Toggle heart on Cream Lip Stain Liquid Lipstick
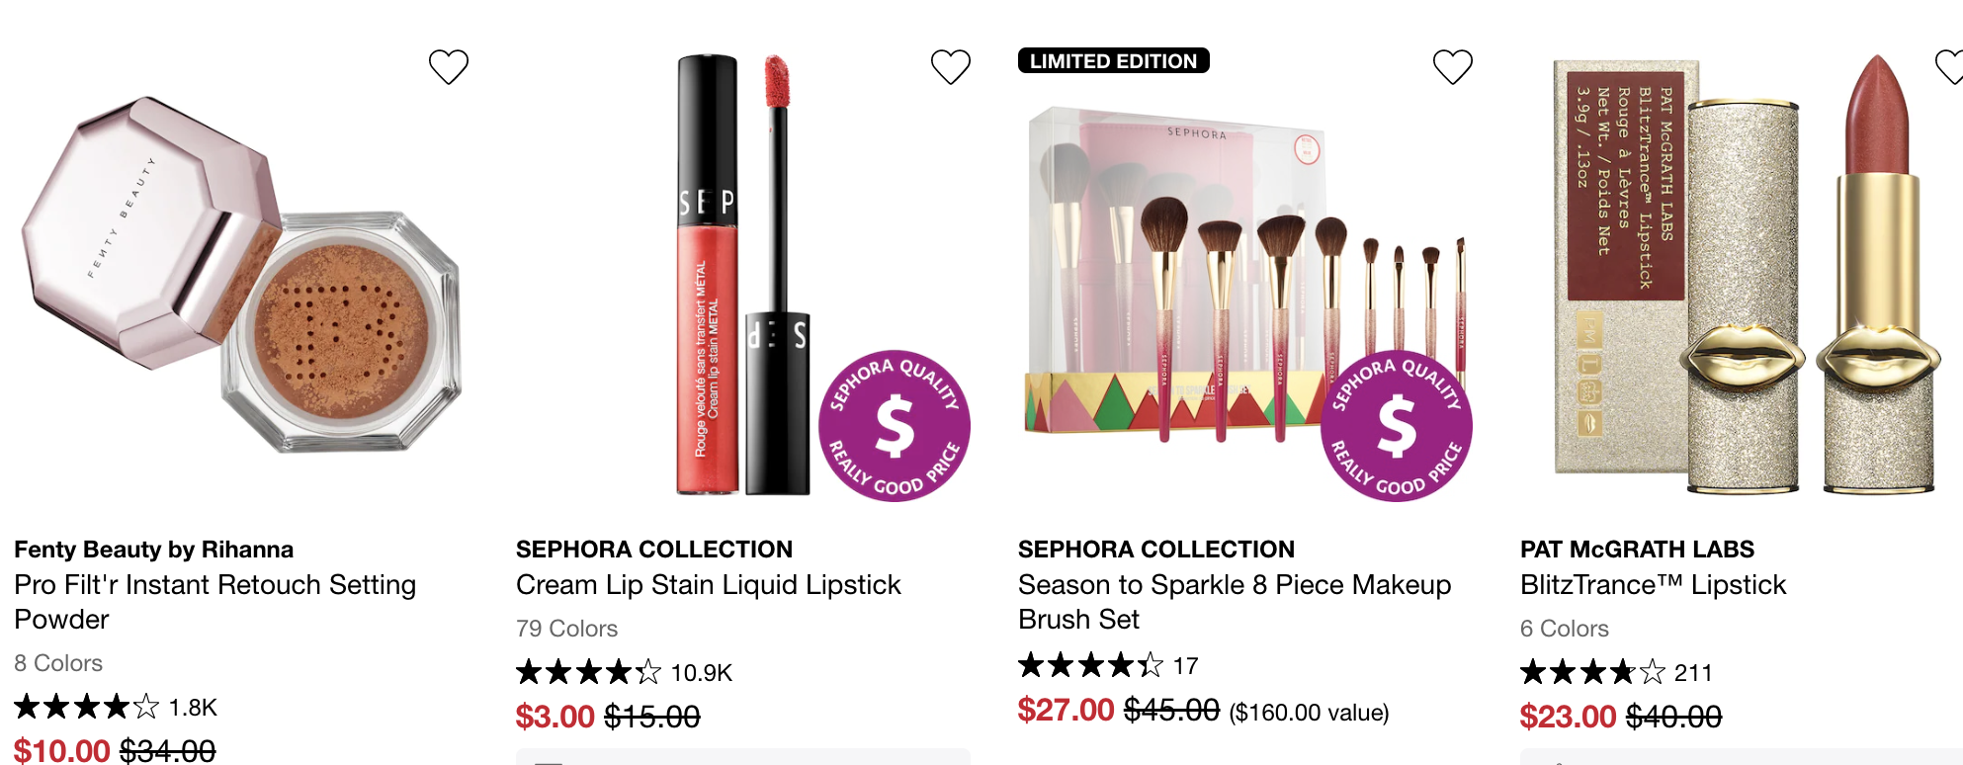 click(951, 66)
